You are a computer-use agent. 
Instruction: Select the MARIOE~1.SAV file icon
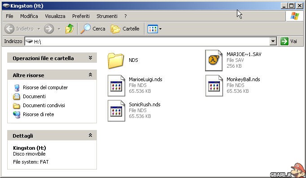tap(214, 61)
